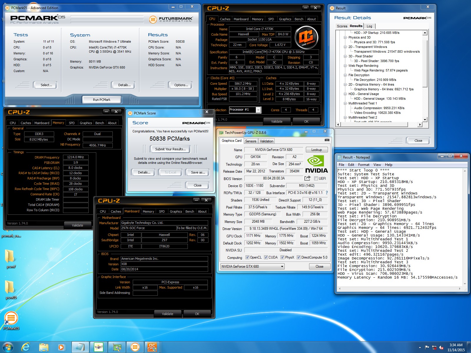Open the network tray icon
The width and height of the screenshot is (471, 353).
(434, 347)
